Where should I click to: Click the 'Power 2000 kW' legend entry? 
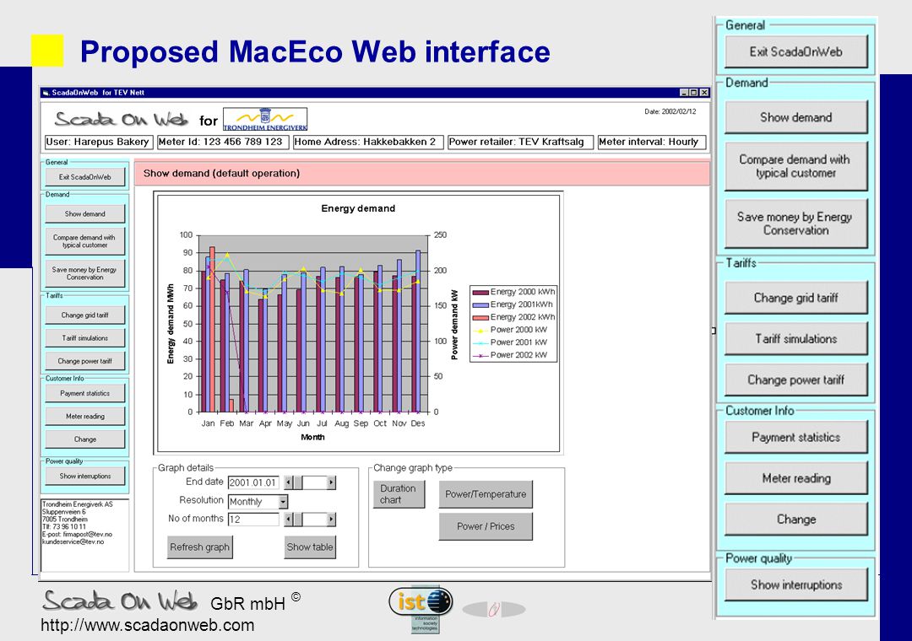[x=510, y=330]
